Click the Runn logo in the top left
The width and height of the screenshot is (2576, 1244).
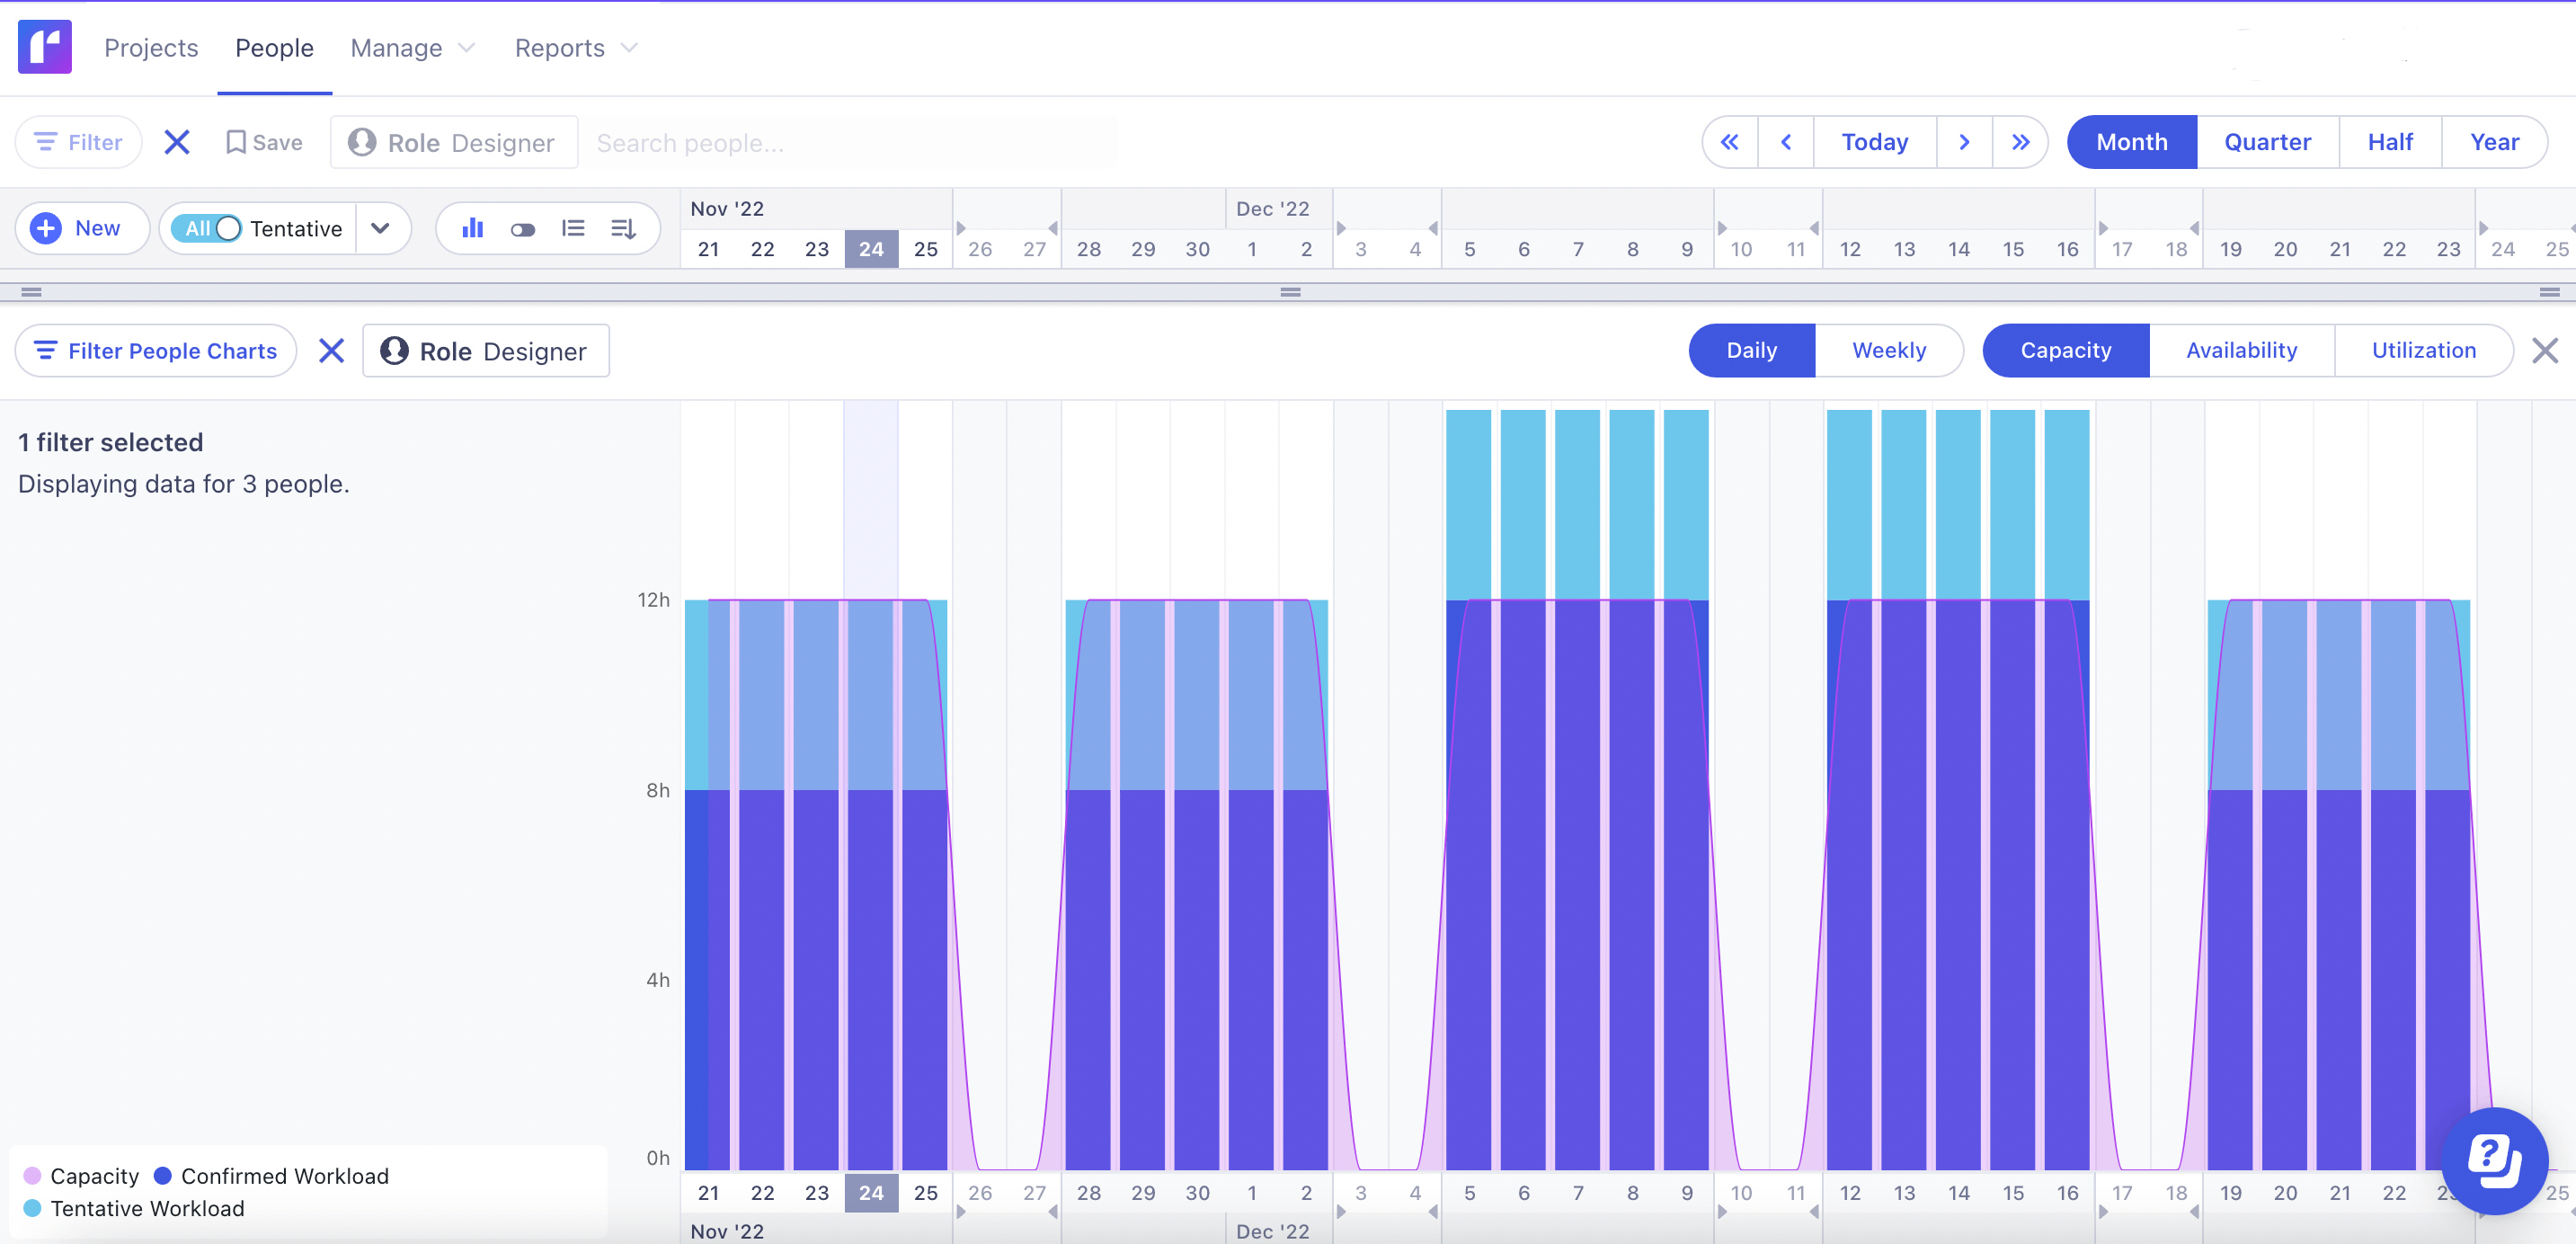point(44,46)
